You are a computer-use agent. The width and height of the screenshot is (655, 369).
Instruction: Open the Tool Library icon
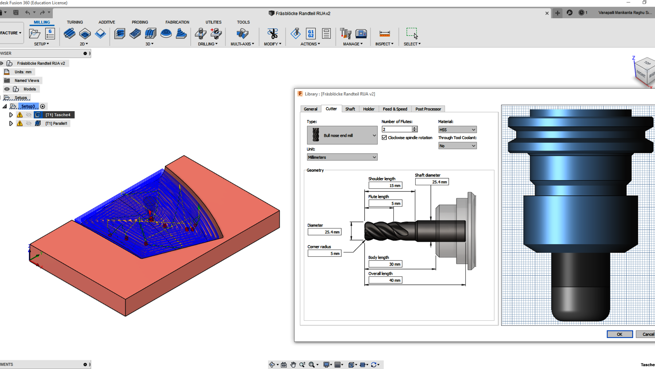pyautogui.click(x=346, y=34)
